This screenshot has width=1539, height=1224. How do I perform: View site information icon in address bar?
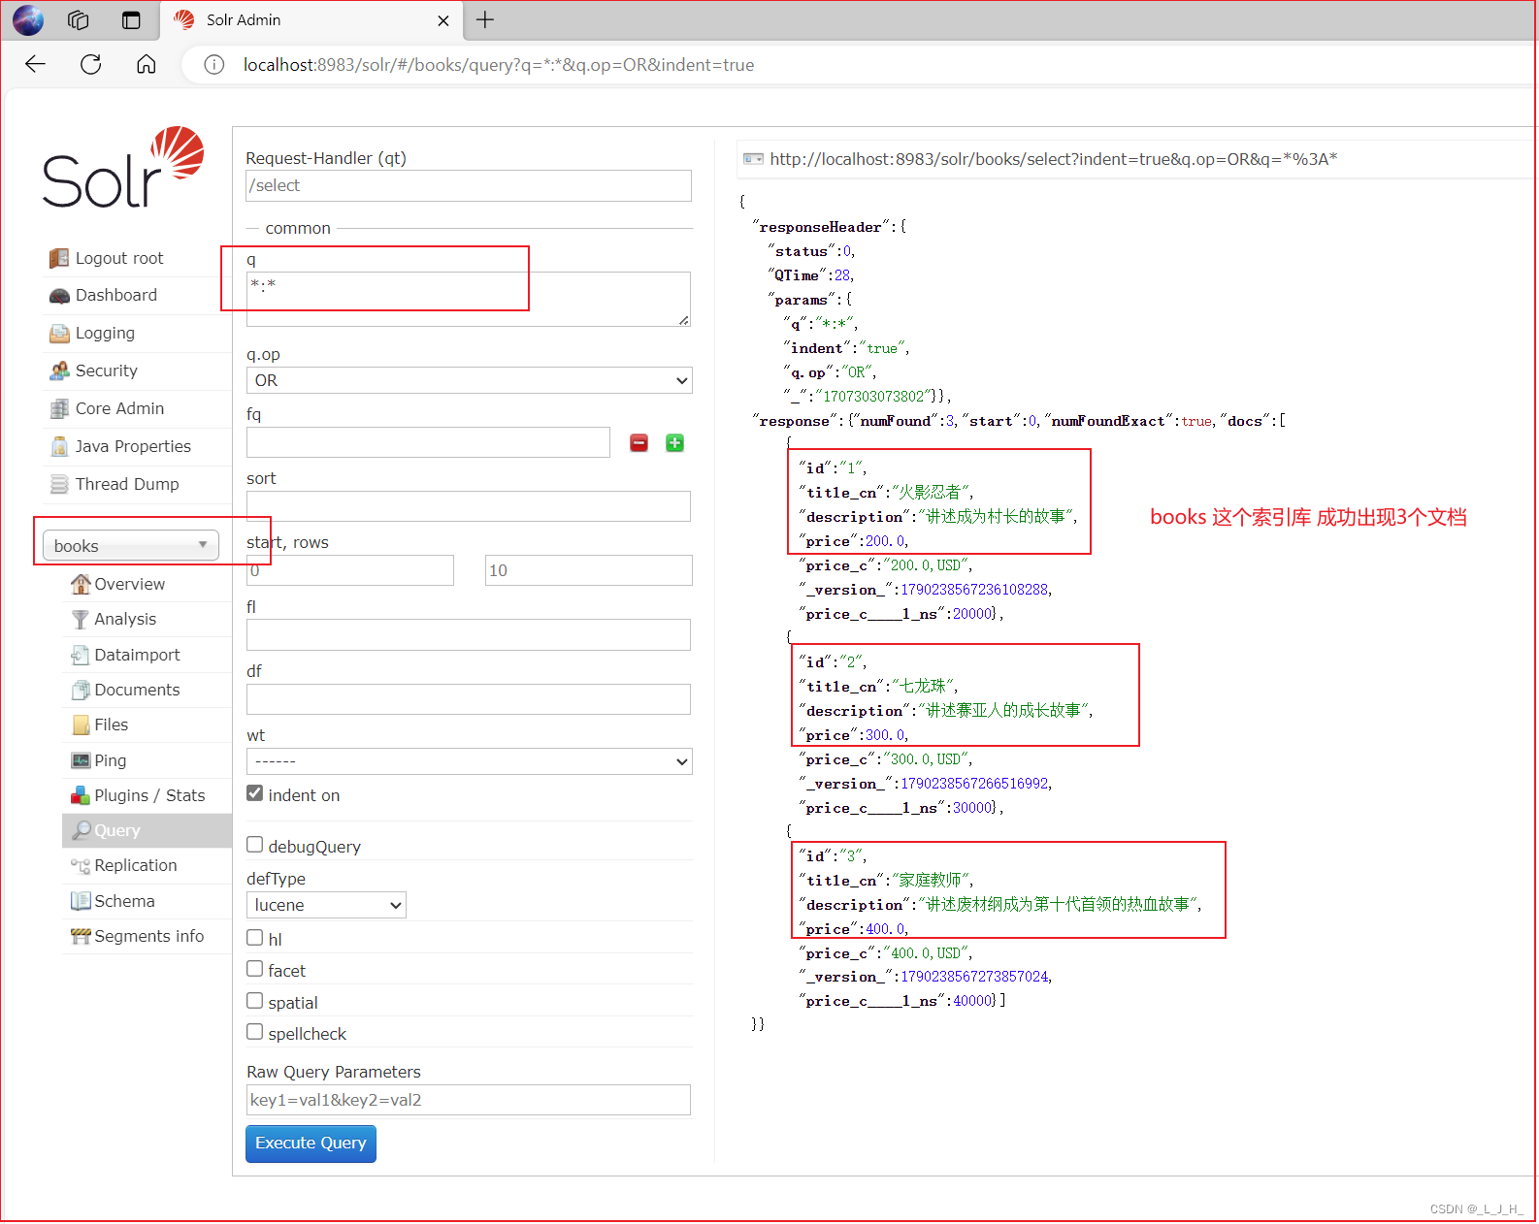coord(214,65)
